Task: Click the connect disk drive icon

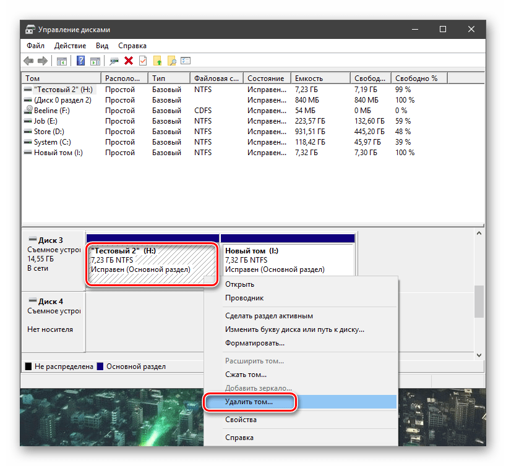Action: point(114,61)
